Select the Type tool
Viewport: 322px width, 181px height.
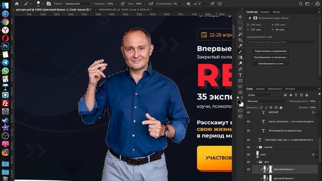click(x=240, y=75)
